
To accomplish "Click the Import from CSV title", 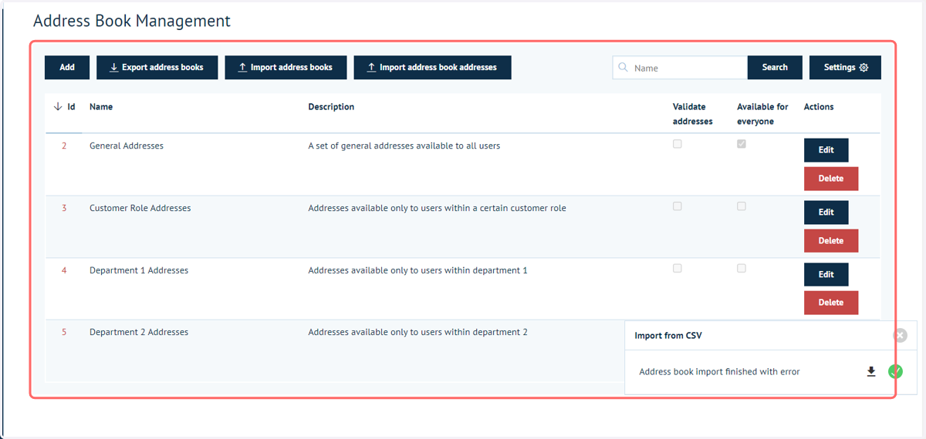I will (668, 336).
